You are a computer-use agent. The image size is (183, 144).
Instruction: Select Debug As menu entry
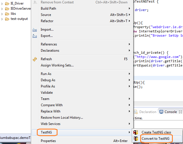(82, 80)
